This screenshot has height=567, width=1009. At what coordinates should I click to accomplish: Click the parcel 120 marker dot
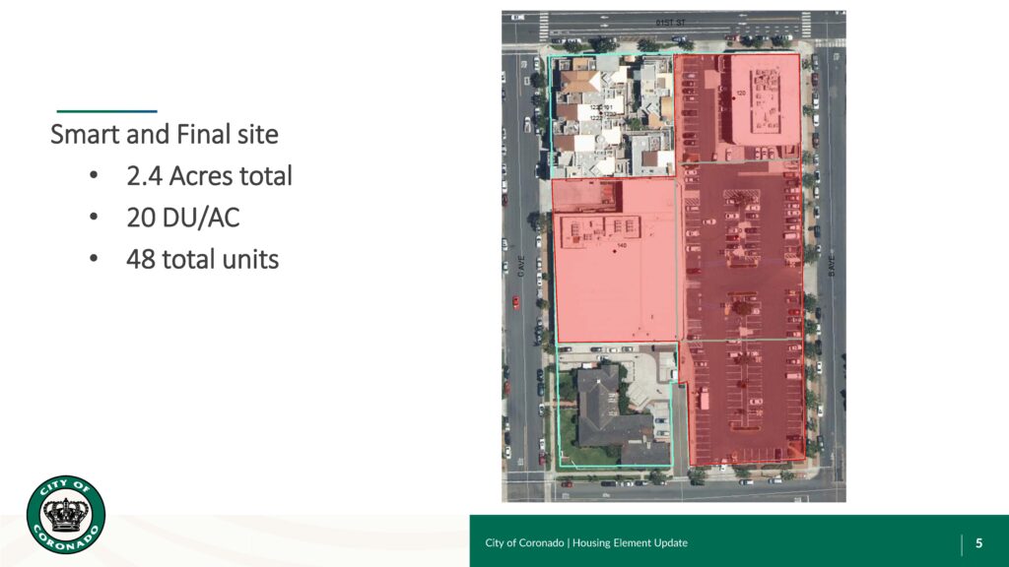[x=734, y=98]
